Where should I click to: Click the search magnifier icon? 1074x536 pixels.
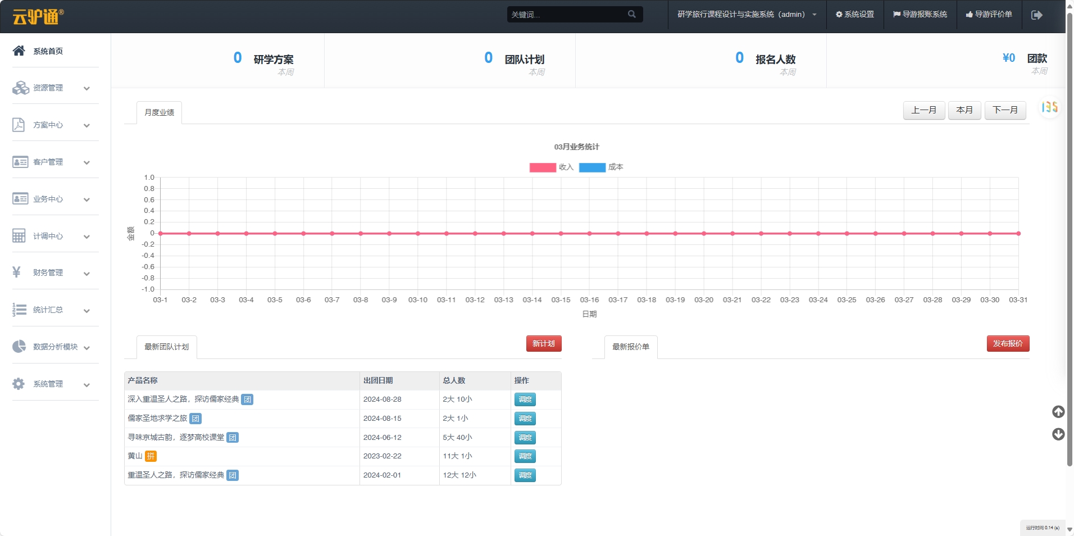click(x=632, y=14)
